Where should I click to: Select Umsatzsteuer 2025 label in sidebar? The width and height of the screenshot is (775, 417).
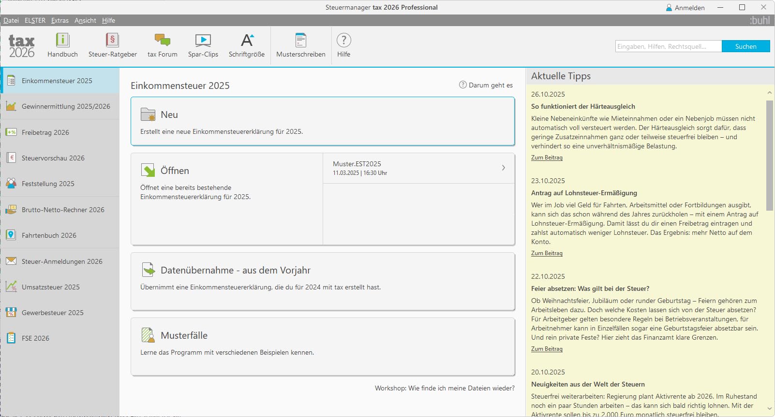[51, 287]
